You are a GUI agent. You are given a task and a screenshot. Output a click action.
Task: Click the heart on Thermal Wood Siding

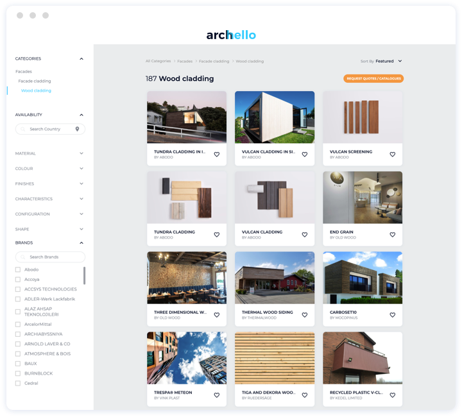[x=305, y=315]
